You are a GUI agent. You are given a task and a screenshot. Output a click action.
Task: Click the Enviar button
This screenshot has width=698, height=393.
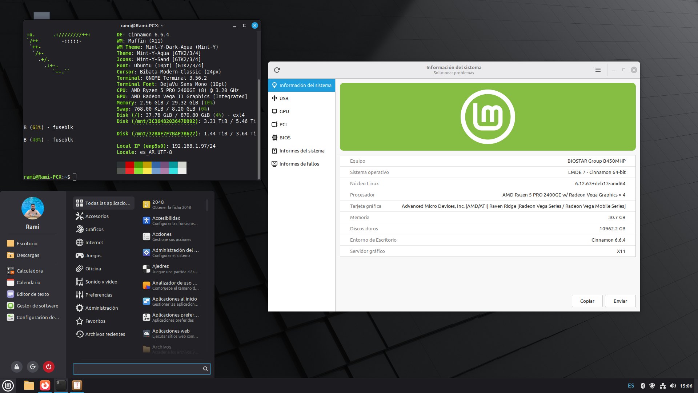(x=620, y=301)
